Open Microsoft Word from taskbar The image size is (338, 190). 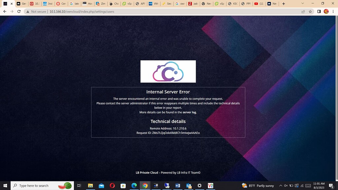click(178, 185)
